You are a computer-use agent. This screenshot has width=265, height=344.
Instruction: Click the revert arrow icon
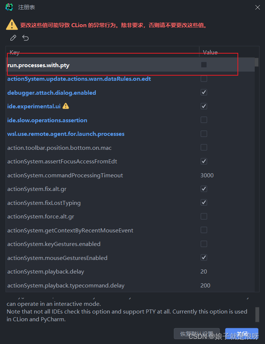25,38
